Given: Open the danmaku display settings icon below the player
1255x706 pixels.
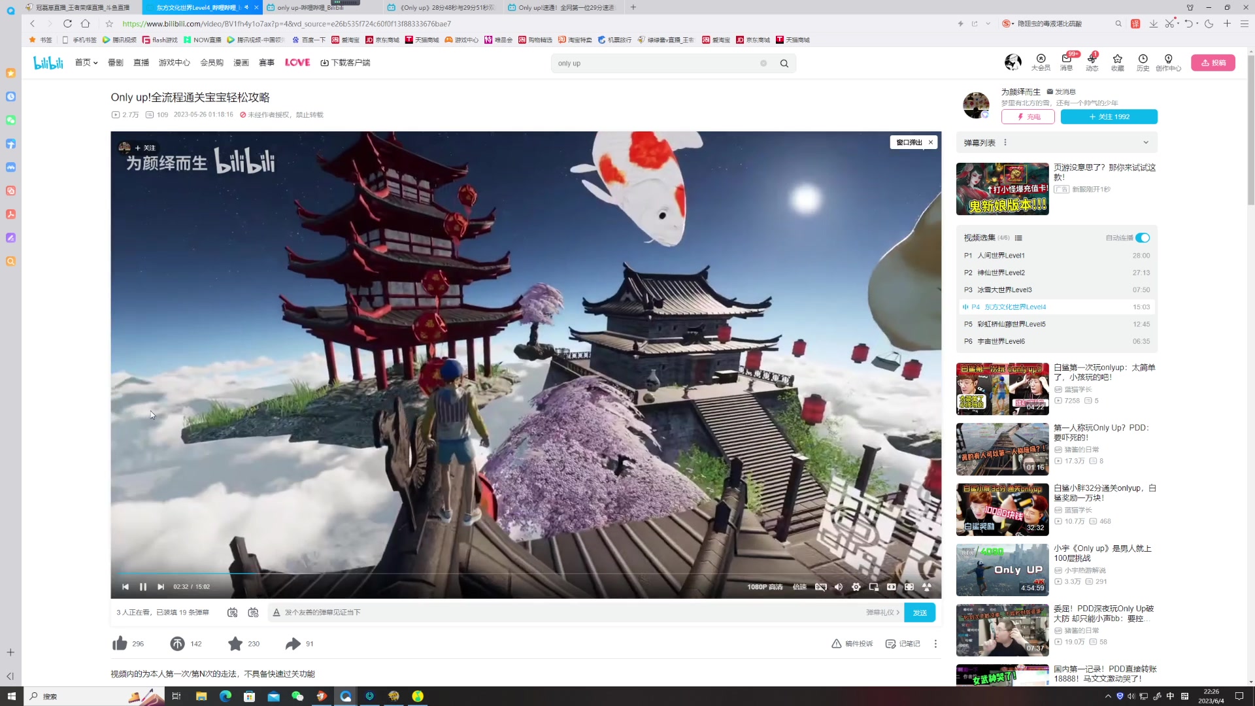Looking at the screenshot, I should pyautogui.click(x=254, y=613).
